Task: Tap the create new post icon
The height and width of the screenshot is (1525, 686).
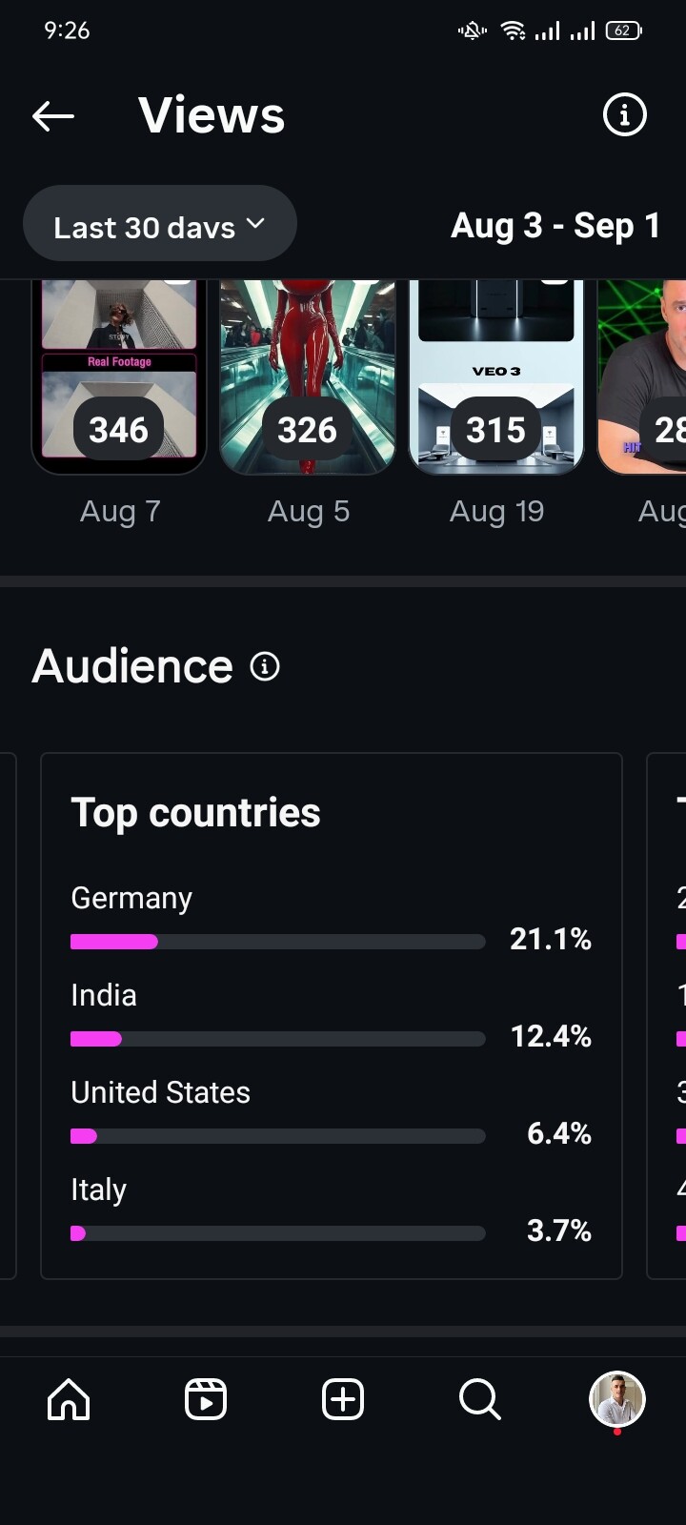Action: click(x=343, y=1400)
